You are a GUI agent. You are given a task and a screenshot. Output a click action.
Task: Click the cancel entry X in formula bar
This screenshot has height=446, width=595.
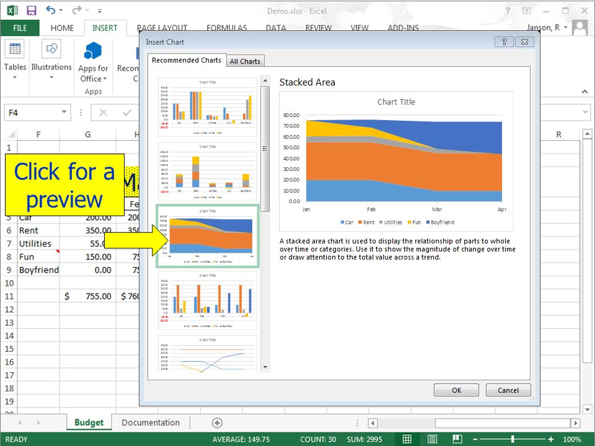point(104,113)
